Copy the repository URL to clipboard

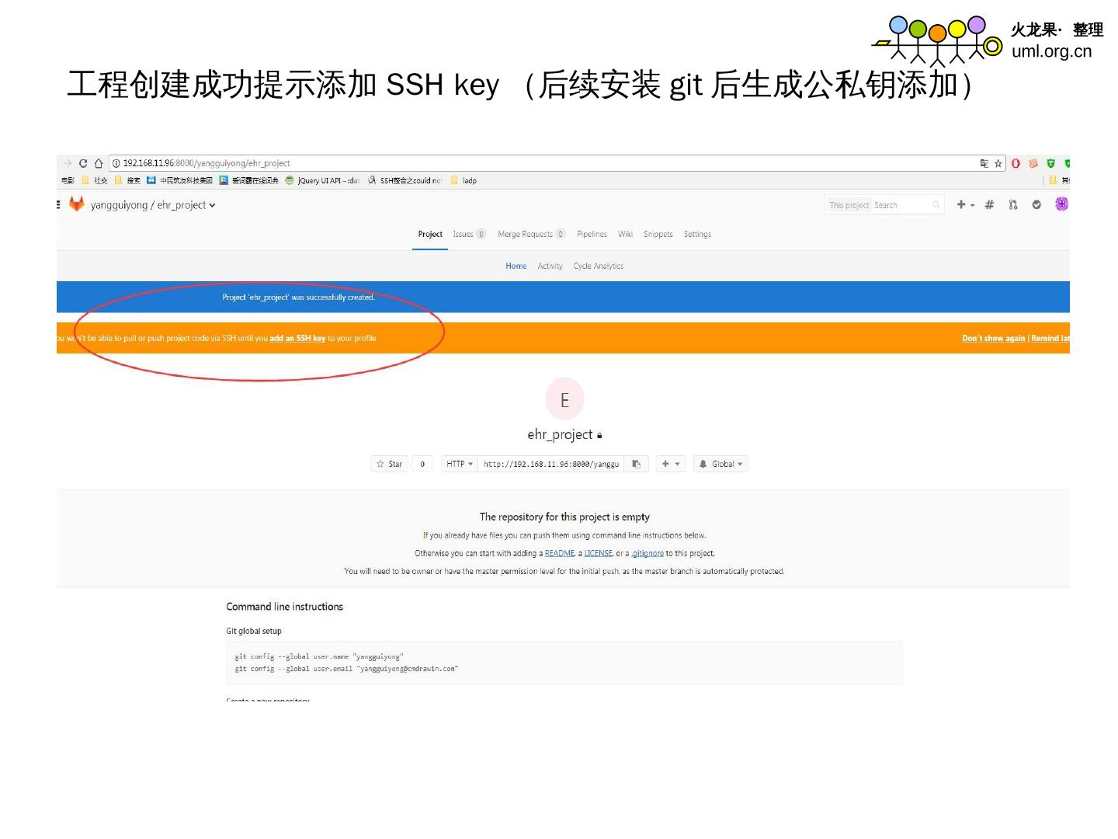pos(636,464)
